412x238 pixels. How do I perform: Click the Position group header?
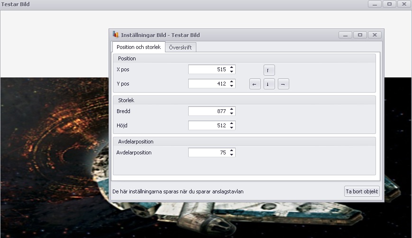pos(244,58)
